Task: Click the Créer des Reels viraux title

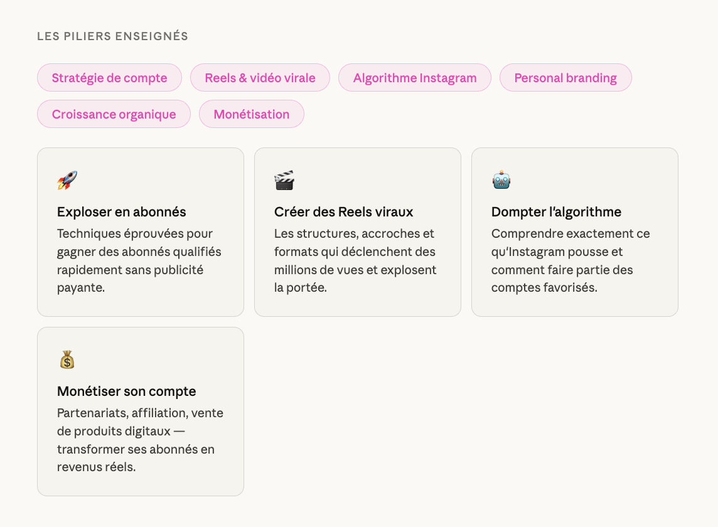Action: (343, 212)
